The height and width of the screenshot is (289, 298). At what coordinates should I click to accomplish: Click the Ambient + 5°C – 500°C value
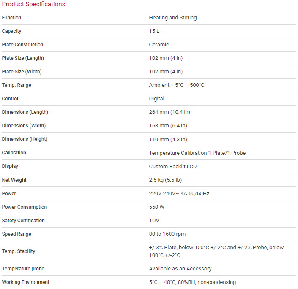(x=177, y=85)
